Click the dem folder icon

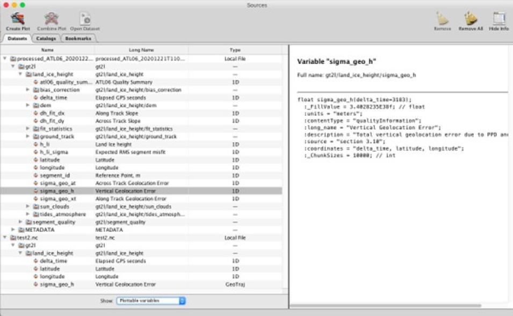37,105
